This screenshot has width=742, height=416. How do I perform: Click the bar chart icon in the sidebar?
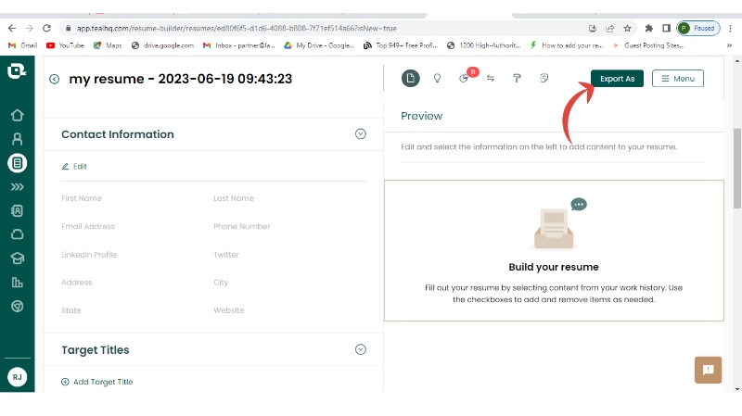pyautogui.click(x=17, y=283)
